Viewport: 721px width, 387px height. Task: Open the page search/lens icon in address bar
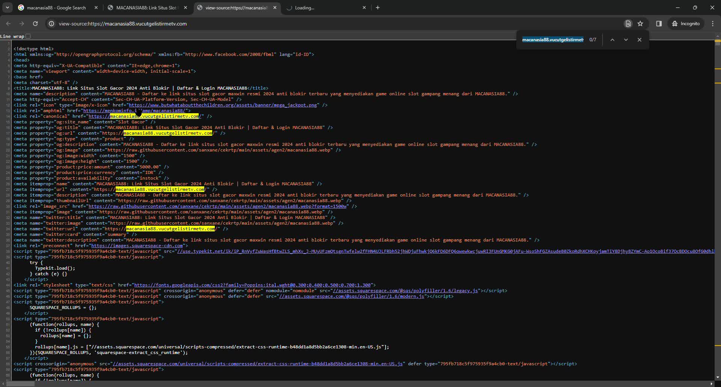pos(628,24)
